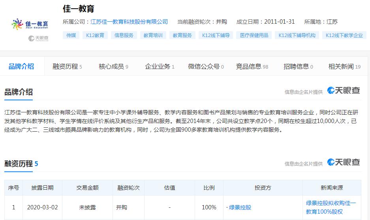This screenshot has height=220, width=370.
Task: Select the K12线下教学企业 tag
Action: point(344,35)
